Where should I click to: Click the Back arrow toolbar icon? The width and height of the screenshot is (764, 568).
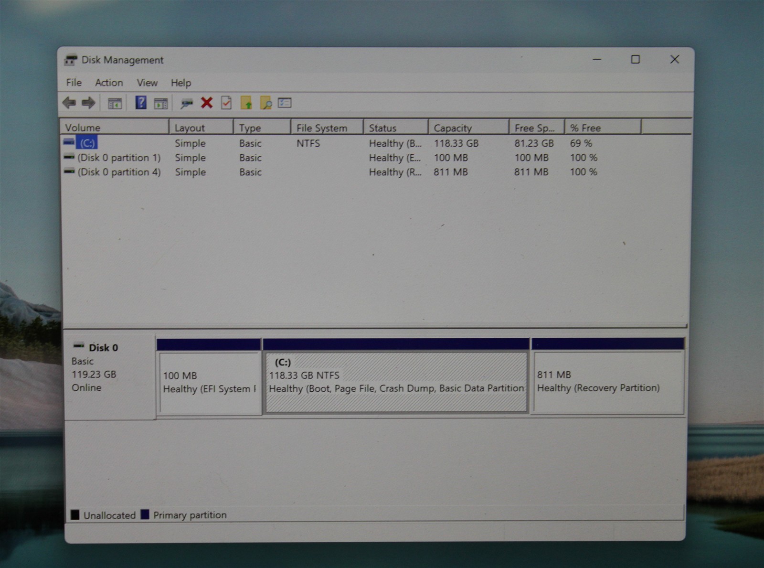click(69, 103)
